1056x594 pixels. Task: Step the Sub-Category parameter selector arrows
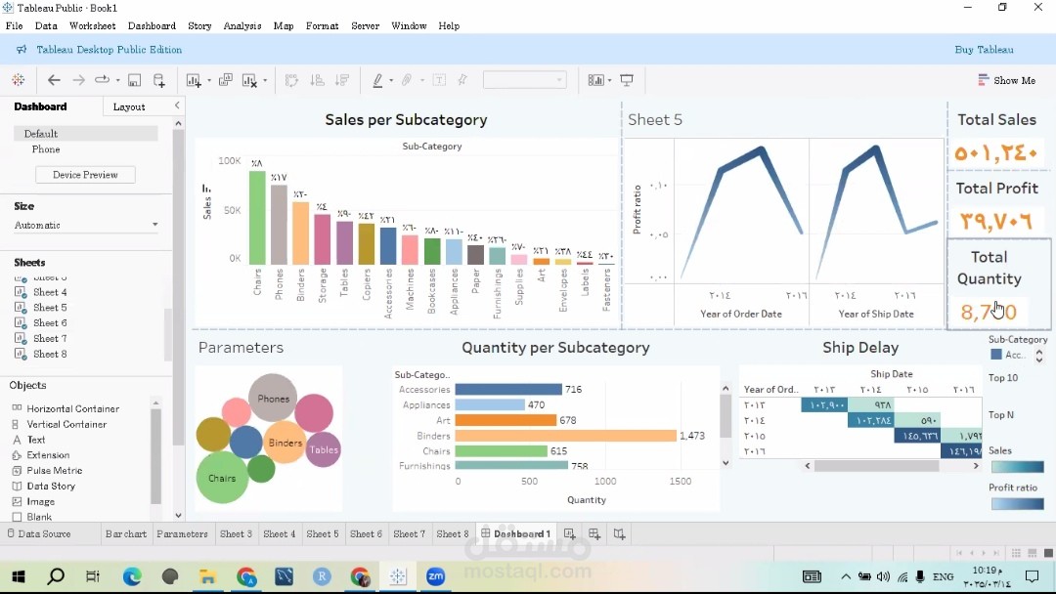[x=1039, y=355]
